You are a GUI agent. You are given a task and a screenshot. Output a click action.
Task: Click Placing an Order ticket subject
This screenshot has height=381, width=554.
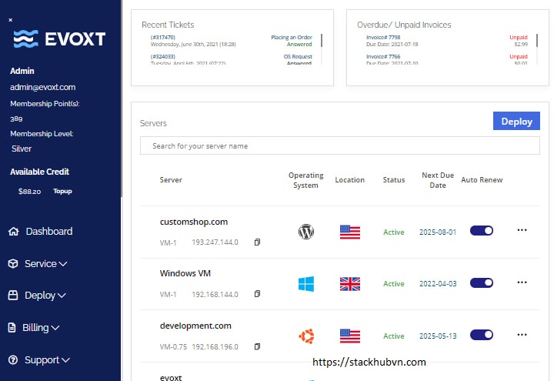click(x=292, y=37)
